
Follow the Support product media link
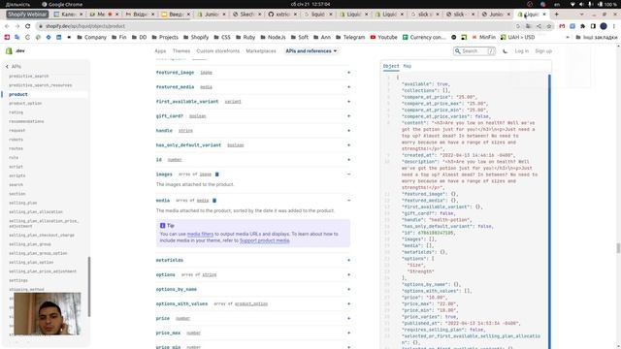[265, 240]
